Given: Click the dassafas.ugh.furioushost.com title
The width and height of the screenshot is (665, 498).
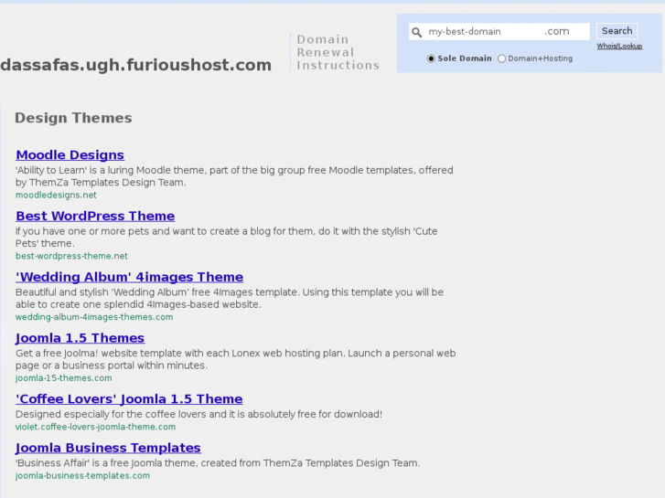Looking at the screenshot, I should point(135,65).
